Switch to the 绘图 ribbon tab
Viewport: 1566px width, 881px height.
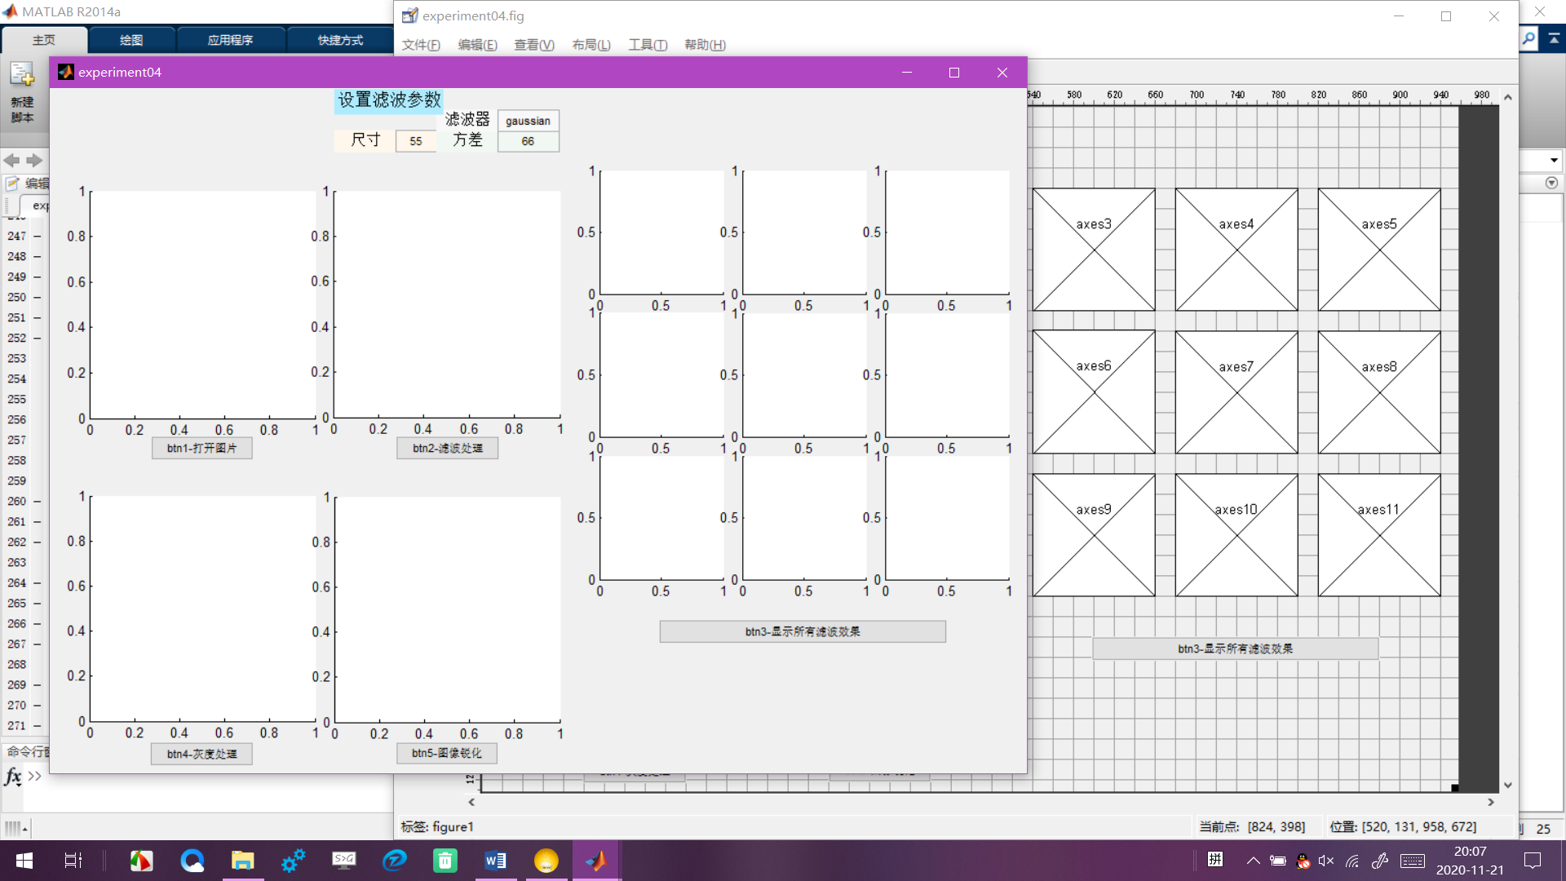[131, 40]
